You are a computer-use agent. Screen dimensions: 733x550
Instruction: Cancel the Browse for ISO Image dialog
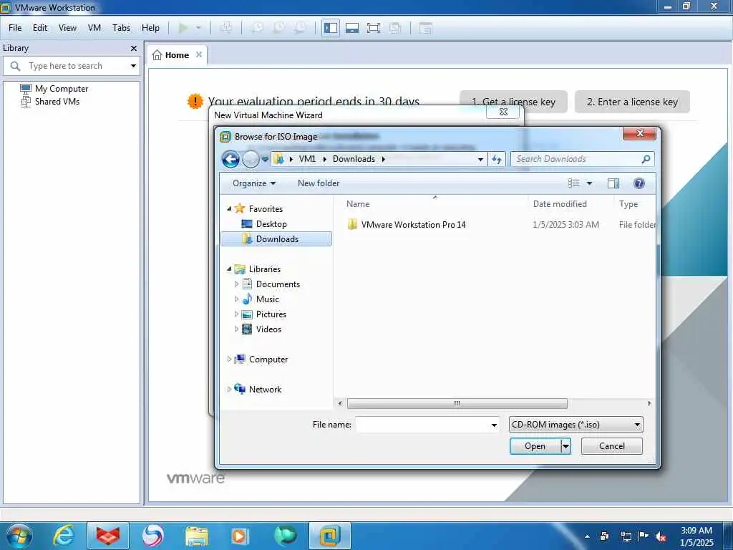pyautogui.click(x=612, y=446)
